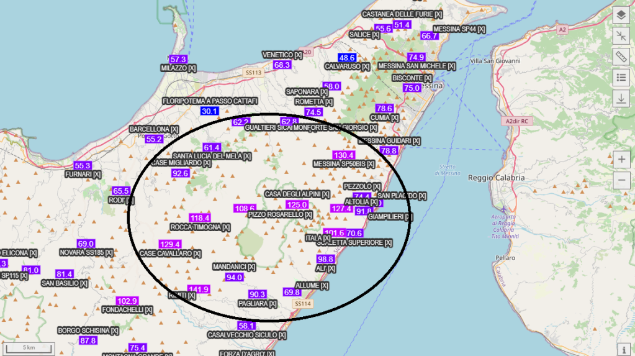Click the download map icon
635x356 pixels.
click(x=621, y=98)
